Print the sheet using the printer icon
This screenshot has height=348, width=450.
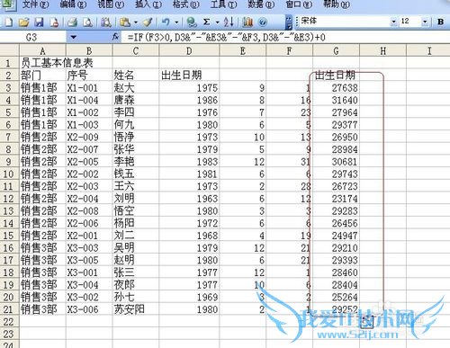(72, 22)
